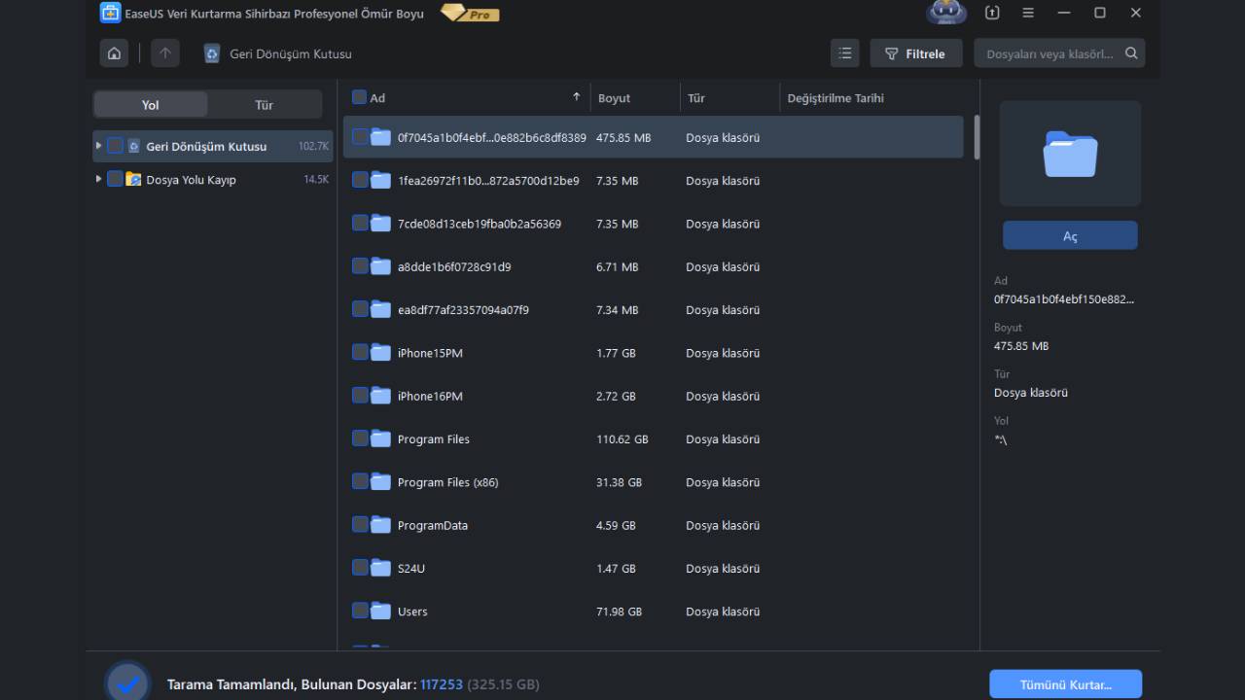Click Dosya klasörü type in S24U row
The image size is (1245, 700).
(x=723, y=569)
